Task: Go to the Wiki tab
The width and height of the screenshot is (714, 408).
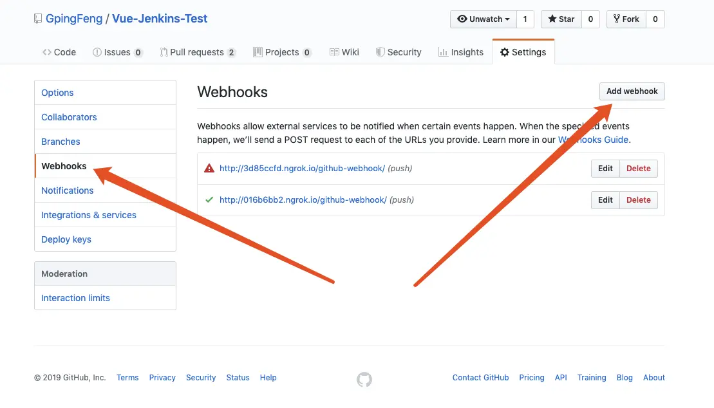Action: 344,52
